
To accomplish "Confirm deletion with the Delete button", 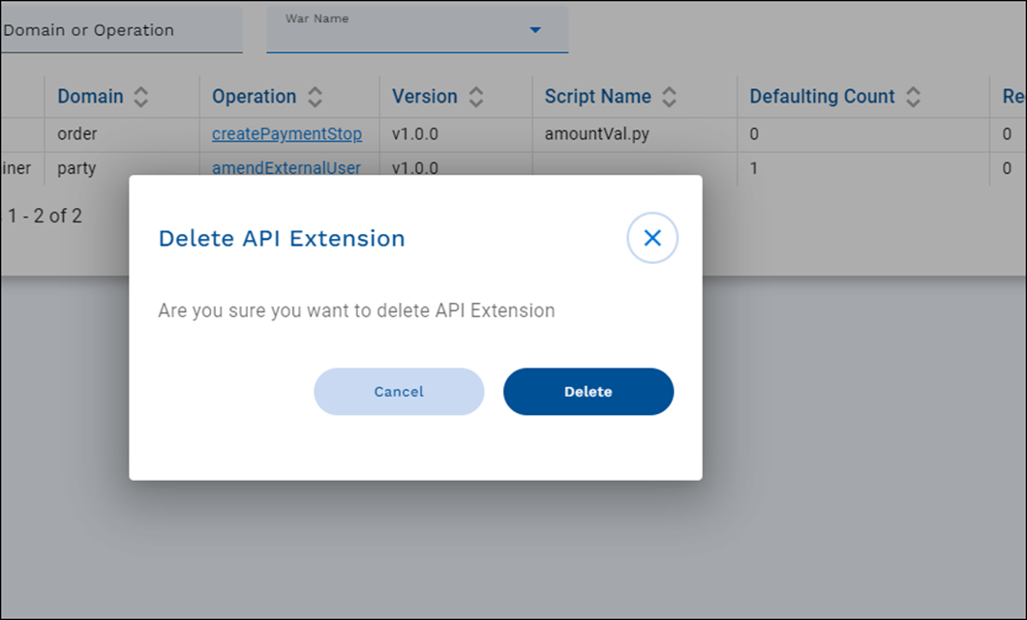I will 588,392.
